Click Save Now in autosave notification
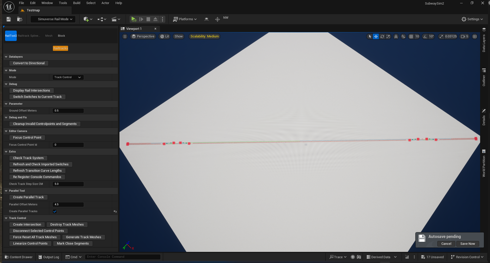The width and height of the screenshot is (490, 263). pos(467,244)
